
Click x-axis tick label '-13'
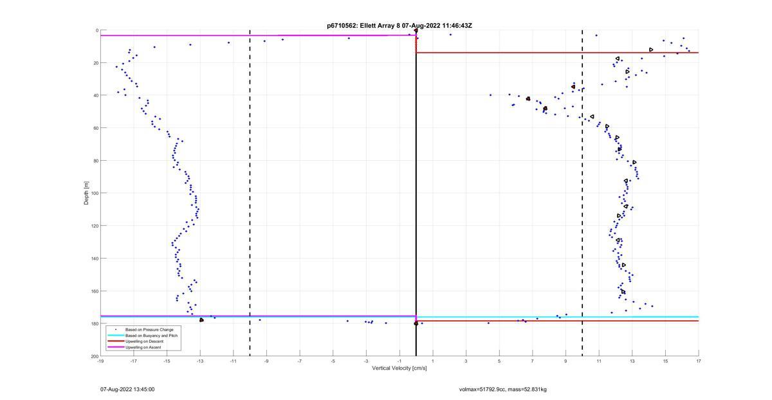coord(200,361)
